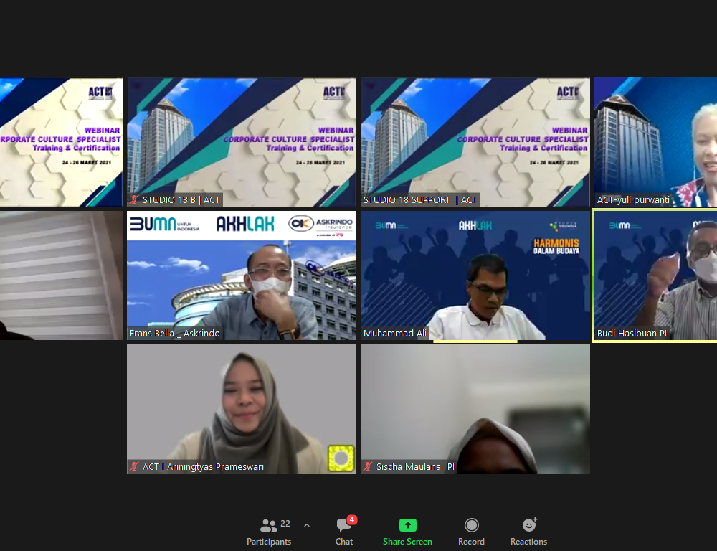This screenshot has height=551, width=717.
Task: Select the highlighted Budi Hasibuan PI video
Action: (x=655, y=275)
